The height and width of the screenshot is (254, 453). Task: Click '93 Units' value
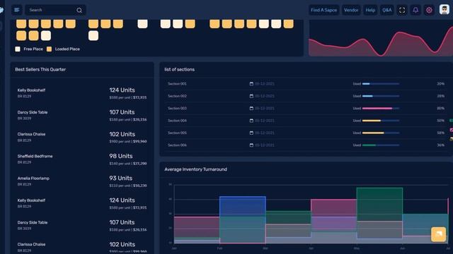tap(121, 179)
